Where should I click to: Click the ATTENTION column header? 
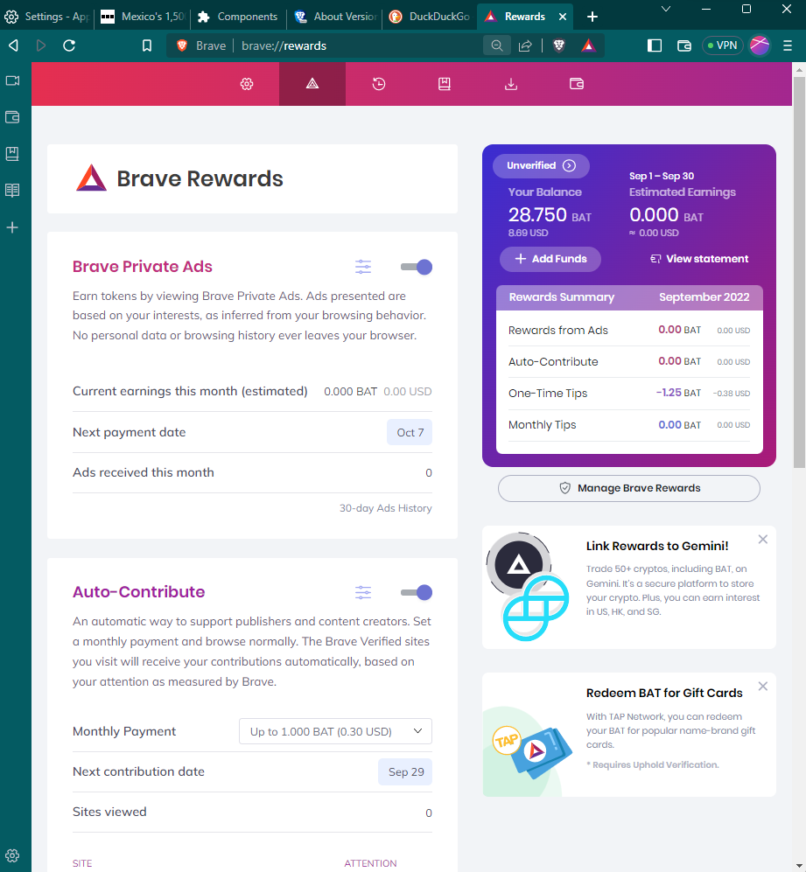click(x=370, y=863)
